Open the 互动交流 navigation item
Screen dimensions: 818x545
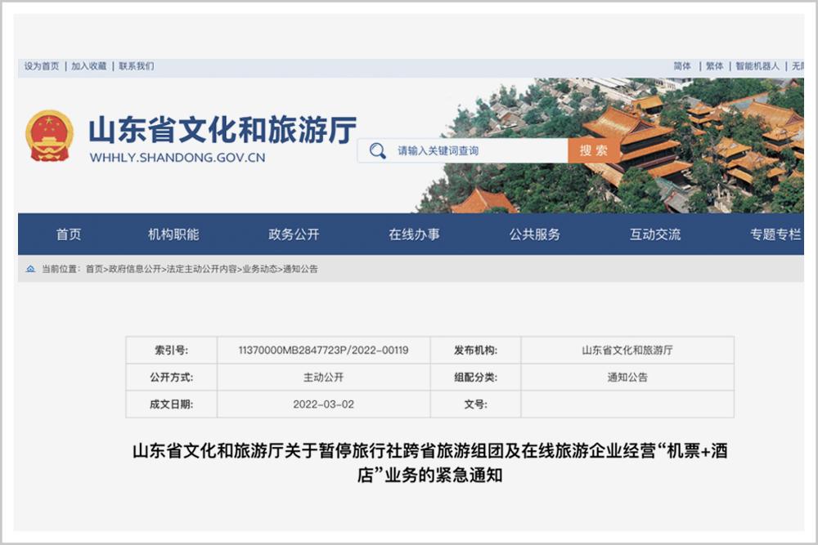pos(655,235)
